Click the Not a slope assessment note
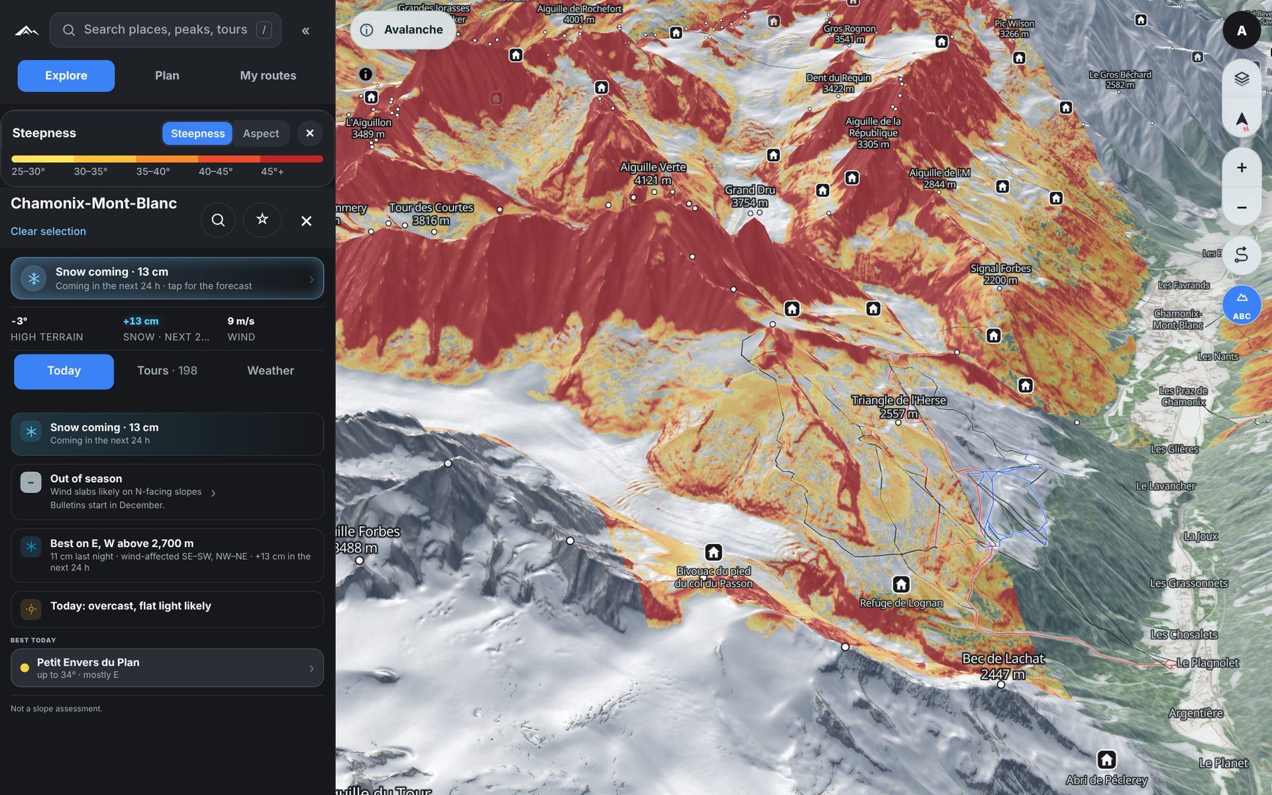The height and width of the screenshot is (795, 1272). 56,709
